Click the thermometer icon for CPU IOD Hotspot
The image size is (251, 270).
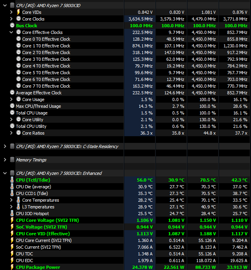[12, 214]
